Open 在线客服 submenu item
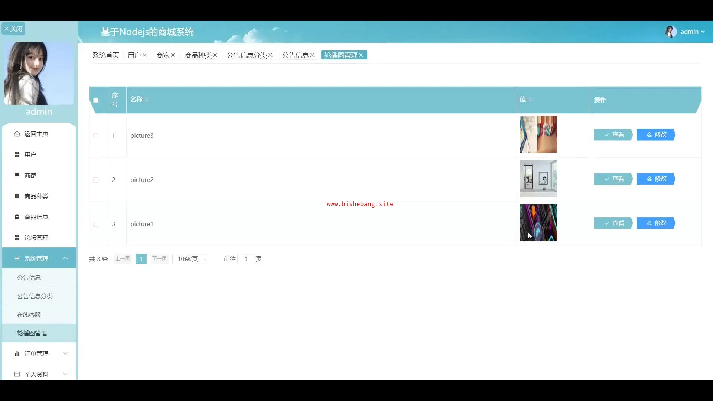 click(29, 315)
